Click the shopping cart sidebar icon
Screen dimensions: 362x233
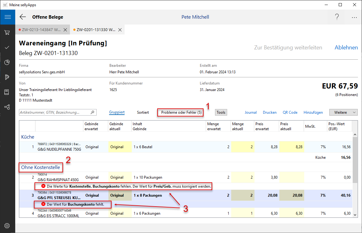(7, 32)
